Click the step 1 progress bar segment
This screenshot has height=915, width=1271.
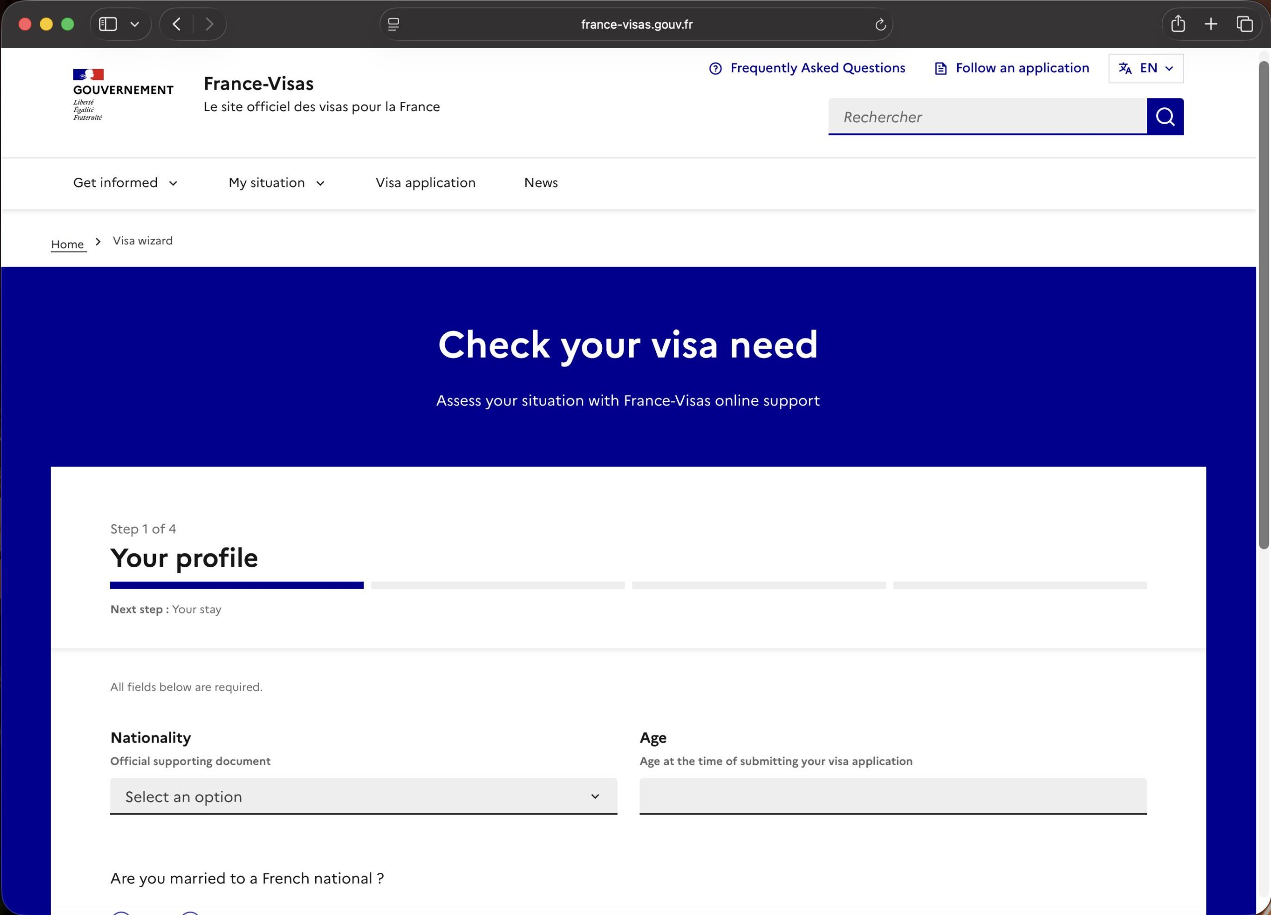pyautogui.click(x=236, y=585)
